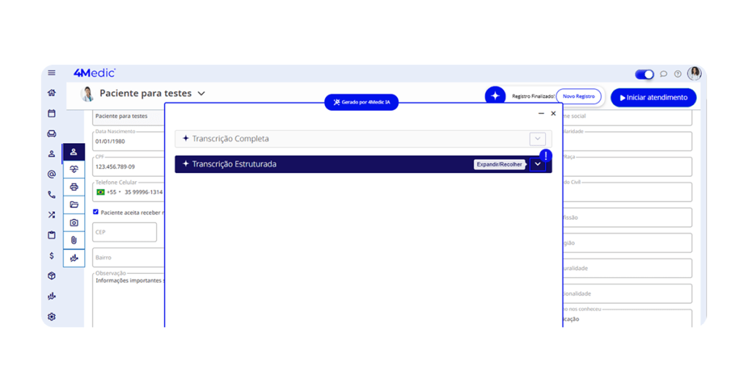Open the dollar sign finance icon
Image resolution: width=748 pixels, height=392 pixels.
pos(52,255)
